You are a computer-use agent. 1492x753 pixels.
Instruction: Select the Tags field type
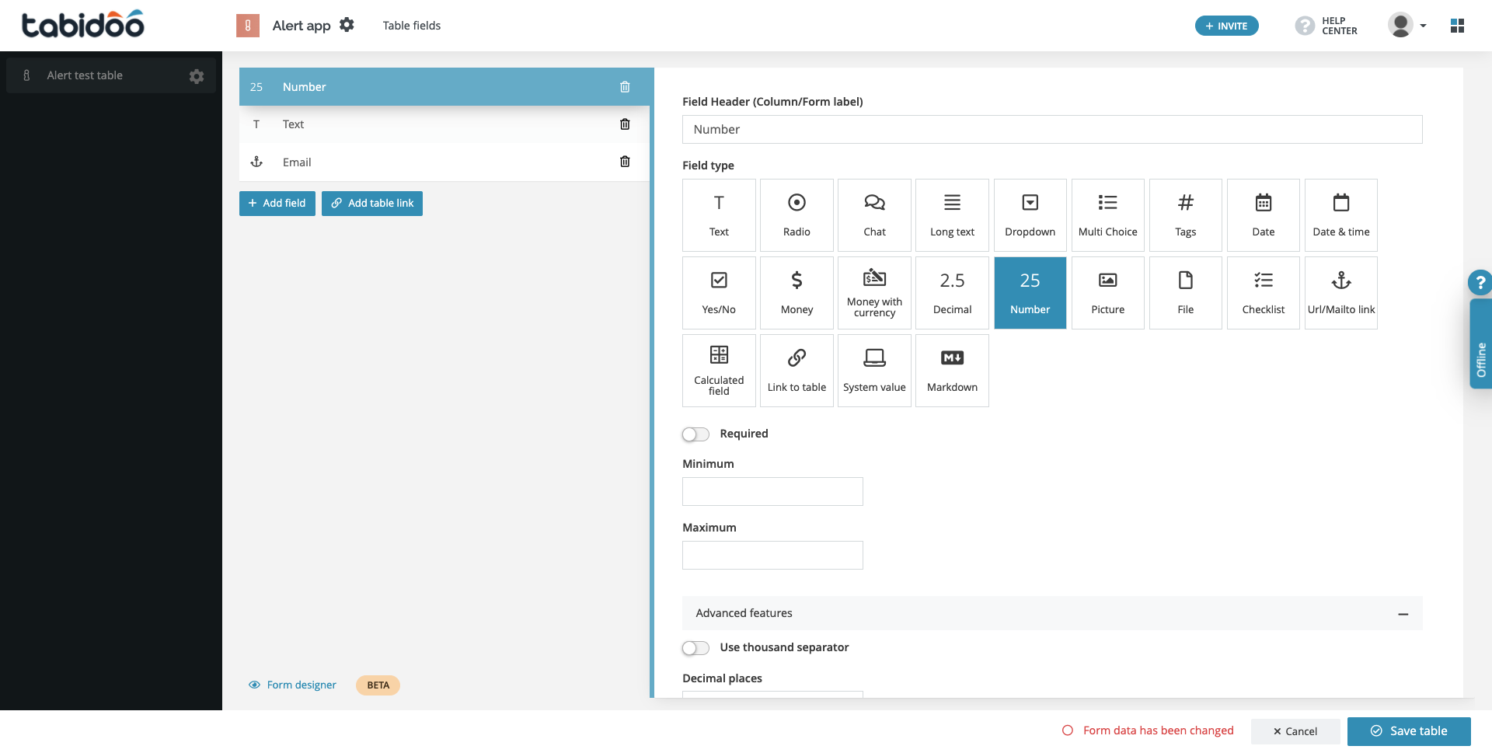[x=1185, y=215]
